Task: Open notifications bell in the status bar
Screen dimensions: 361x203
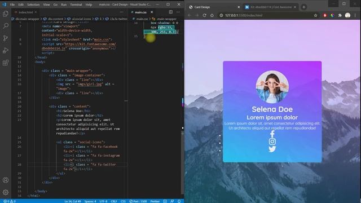Action: tap(179, 201)
